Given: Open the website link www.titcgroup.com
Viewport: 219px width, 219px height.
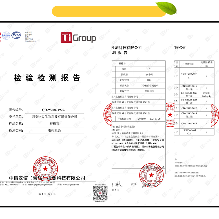Looking at the screenshot, I should coord(71,185).
